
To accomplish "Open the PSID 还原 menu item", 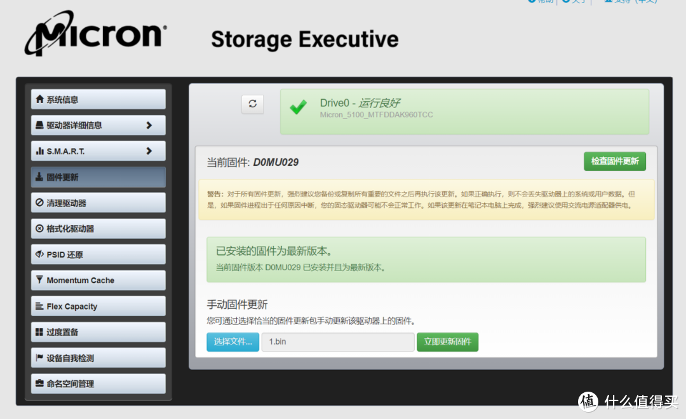I will [98, 255].
